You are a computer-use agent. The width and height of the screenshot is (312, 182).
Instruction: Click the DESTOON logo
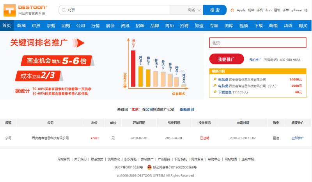25,10
